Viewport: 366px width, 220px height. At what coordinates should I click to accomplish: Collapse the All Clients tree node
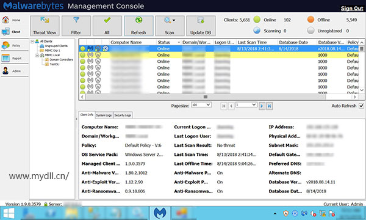(32, 42)
